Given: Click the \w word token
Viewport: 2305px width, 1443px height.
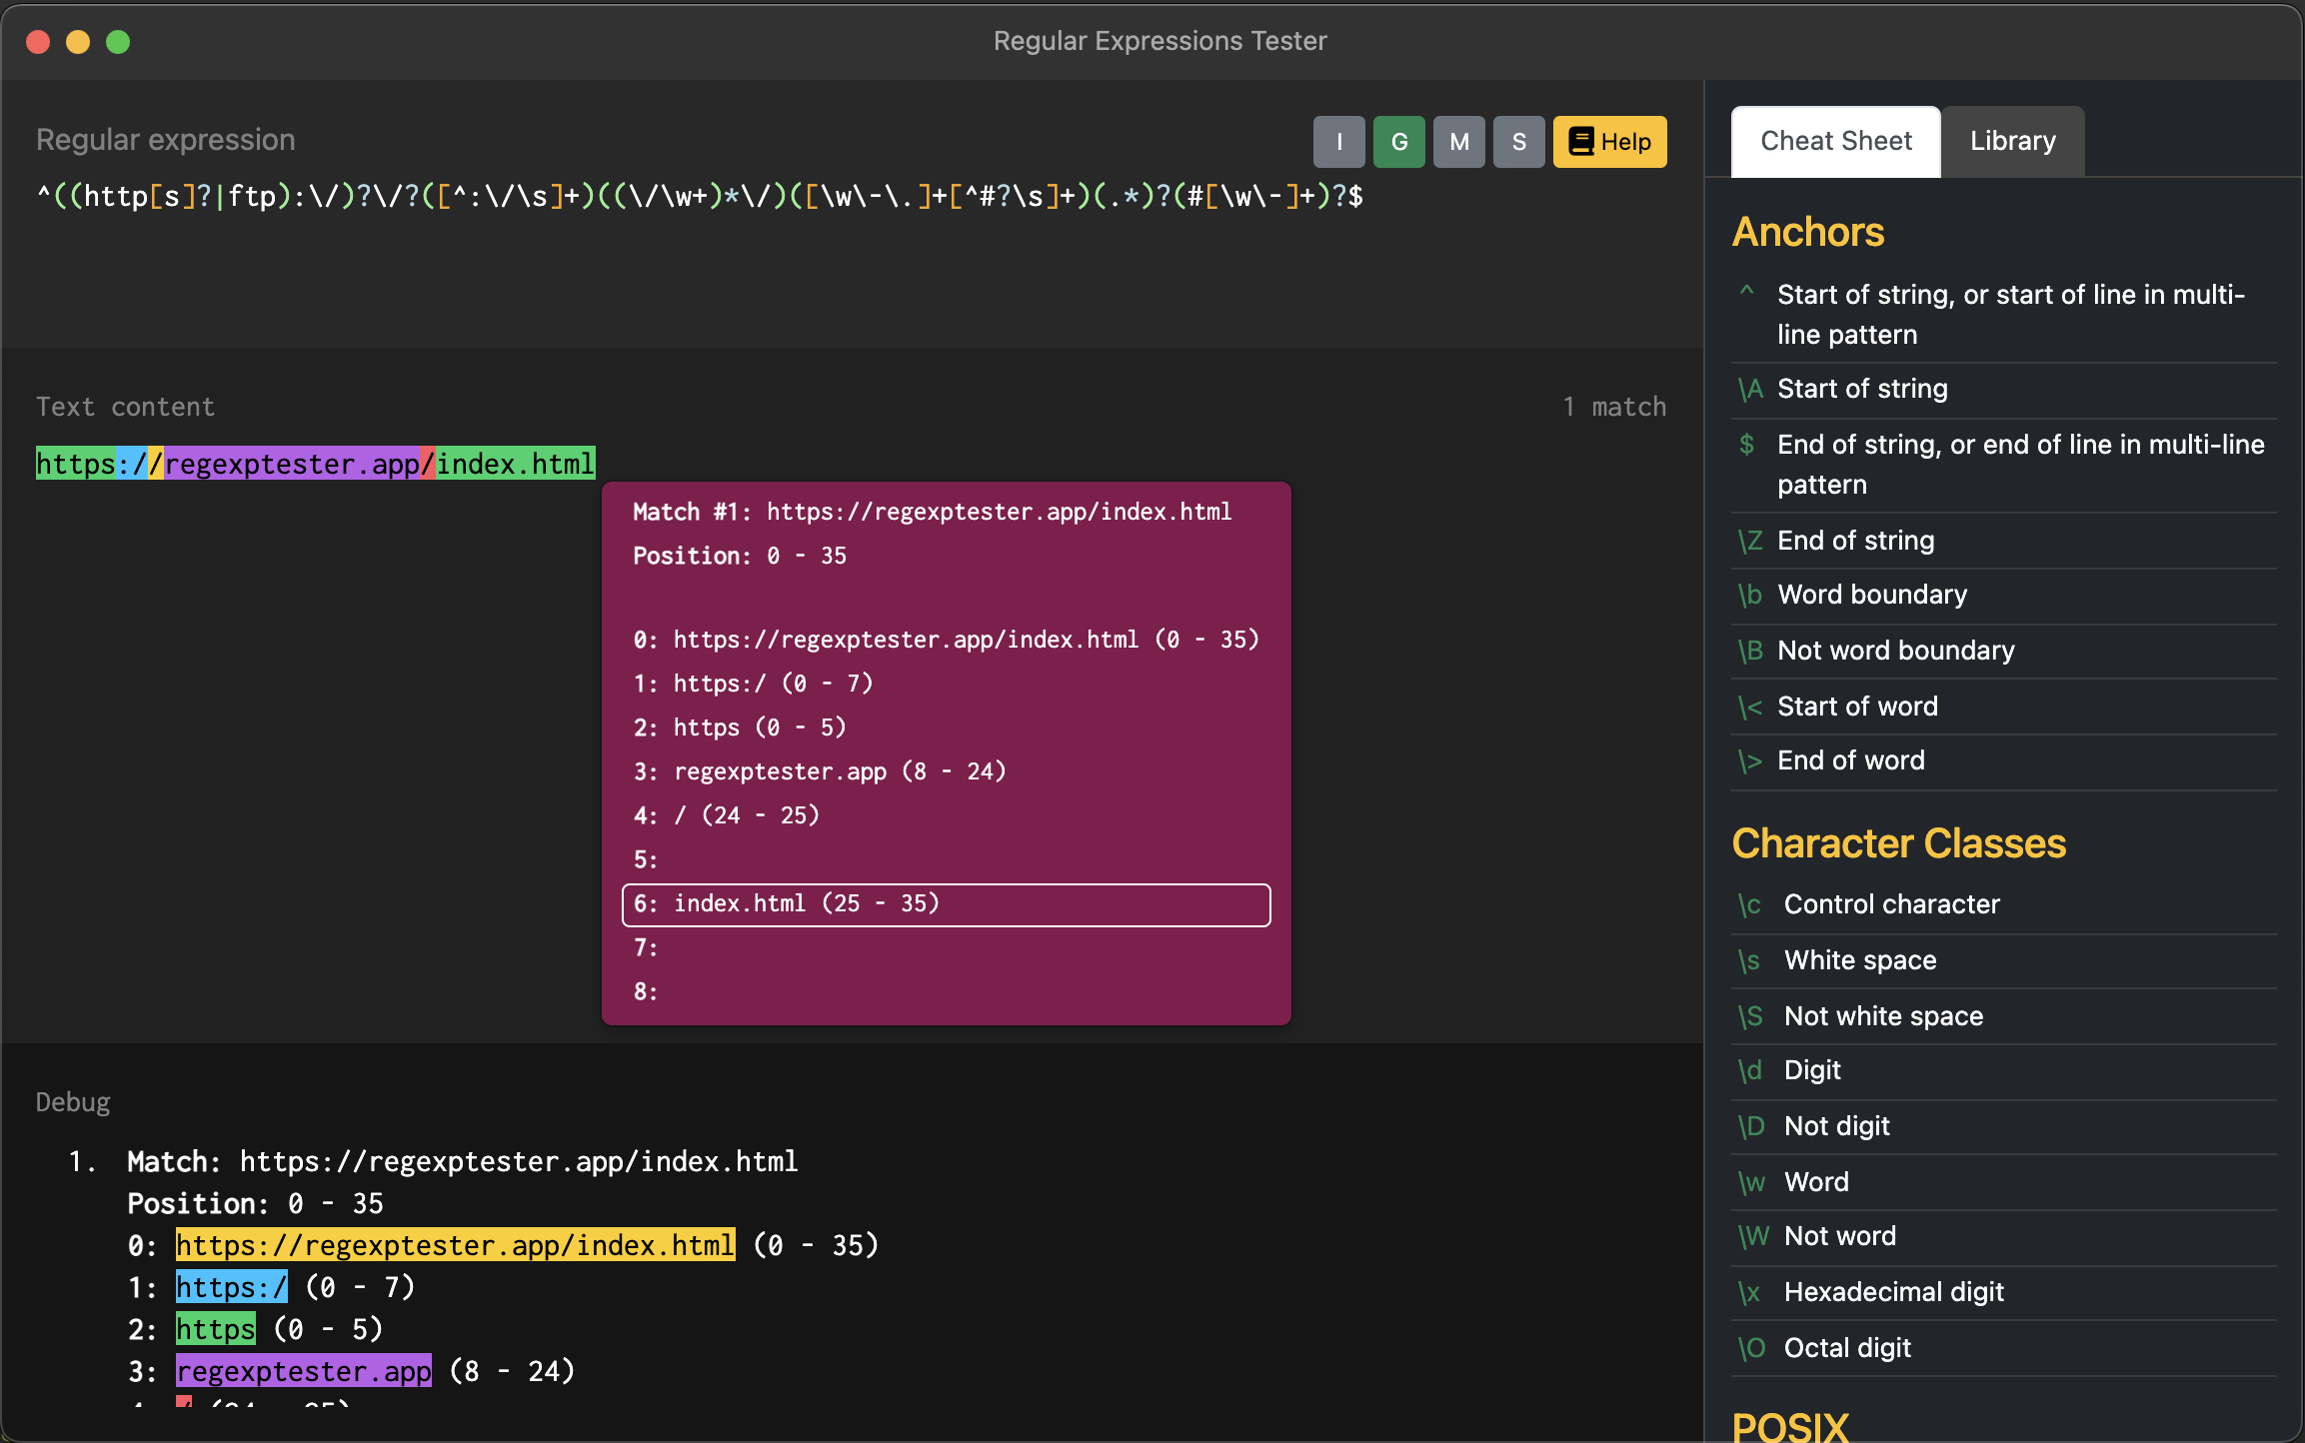Looking at the screenshot, I should [x=1751, y=1182].
